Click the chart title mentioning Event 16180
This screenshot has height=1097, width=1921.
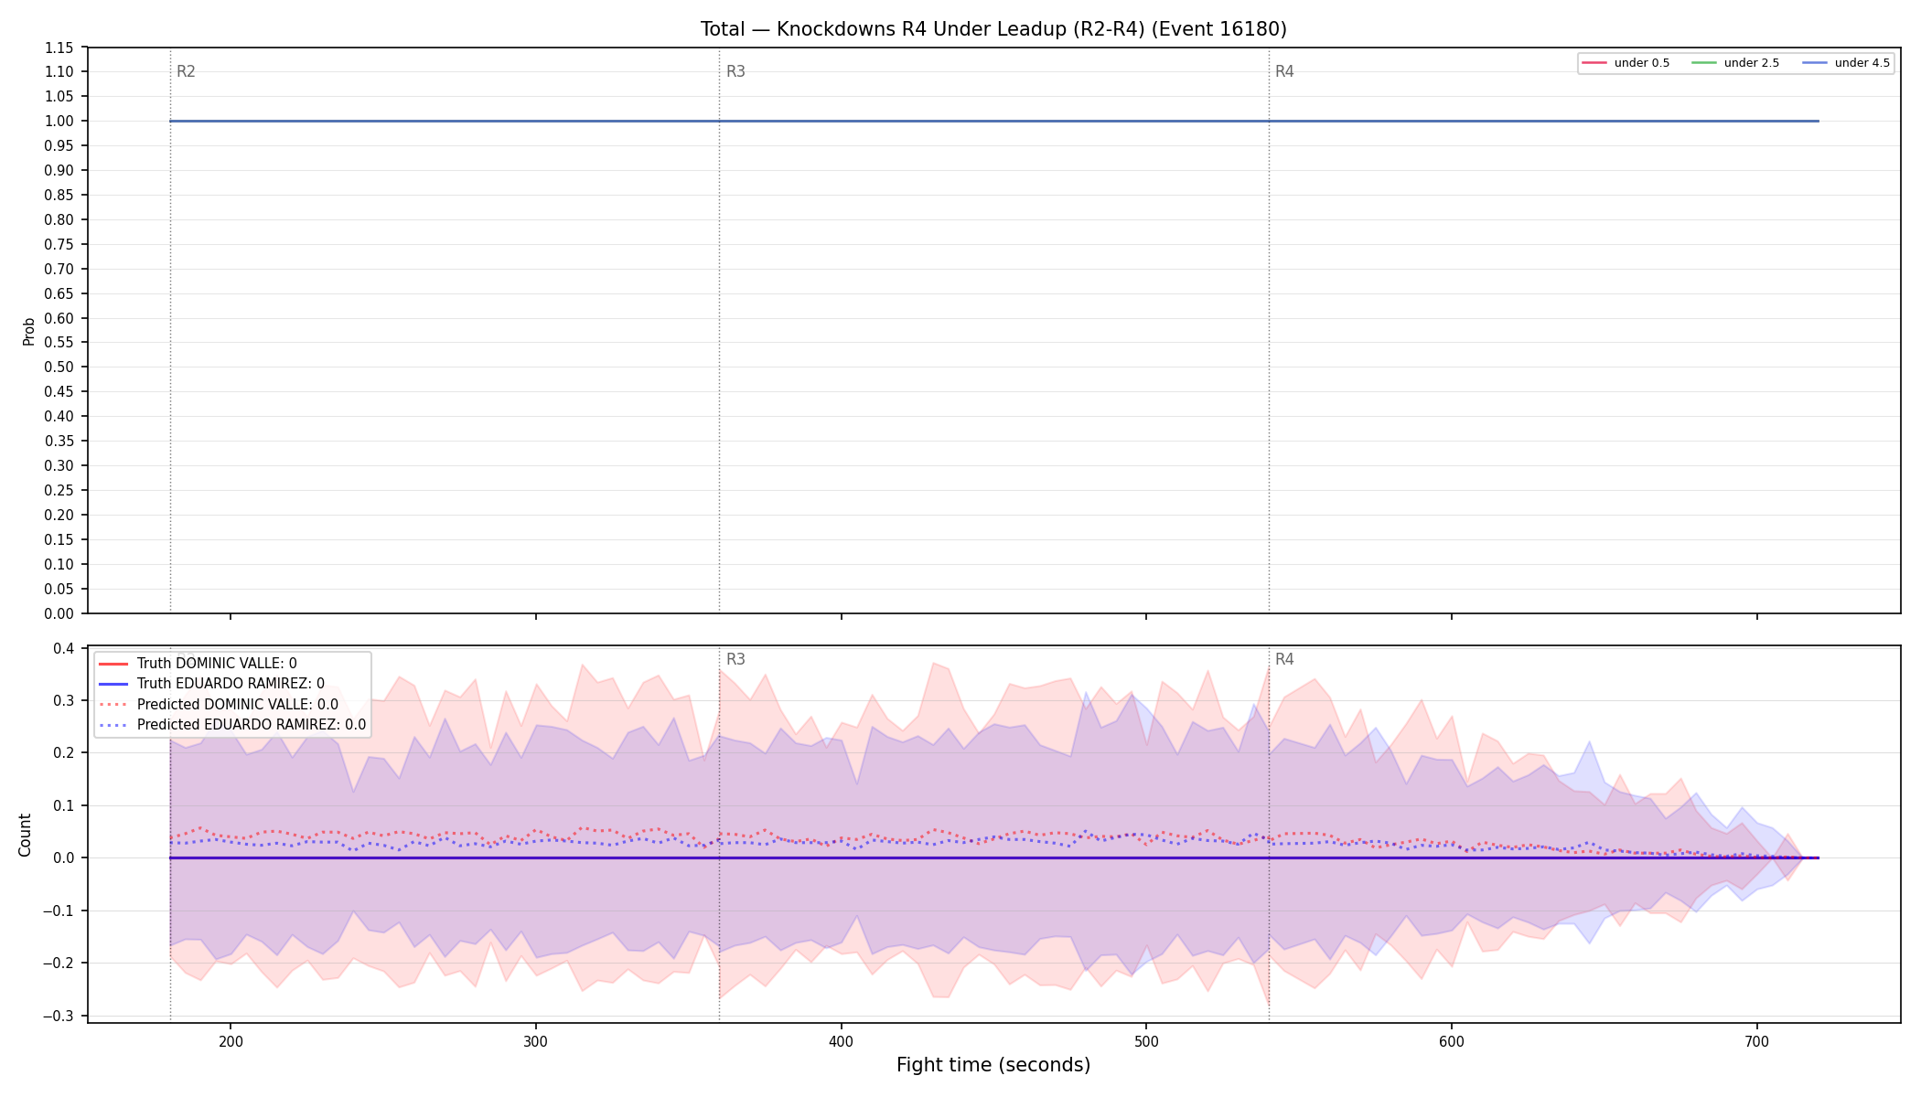click(x=993, y=29)
